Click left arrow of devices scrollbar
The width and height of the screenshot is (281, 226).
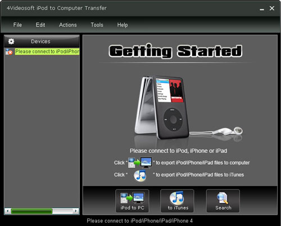click(7, 211)
